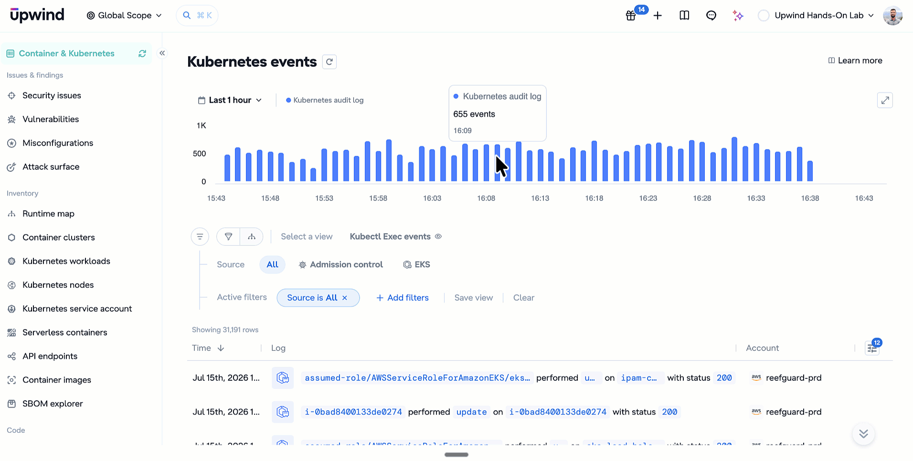Viewport: 913px width, 461px height.
Task: Click the SBOM explorer icon
Action: (x=11, y=404)
